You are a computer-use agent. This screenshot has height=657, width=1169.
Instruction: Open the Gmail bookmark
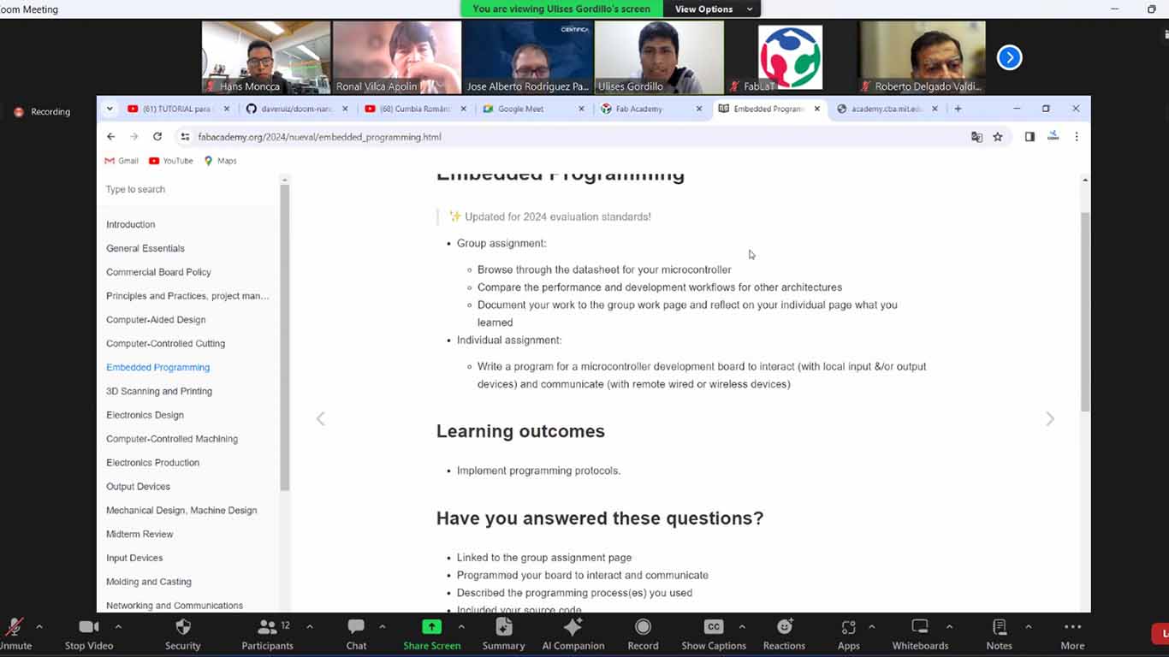click(x=122, y=161)
